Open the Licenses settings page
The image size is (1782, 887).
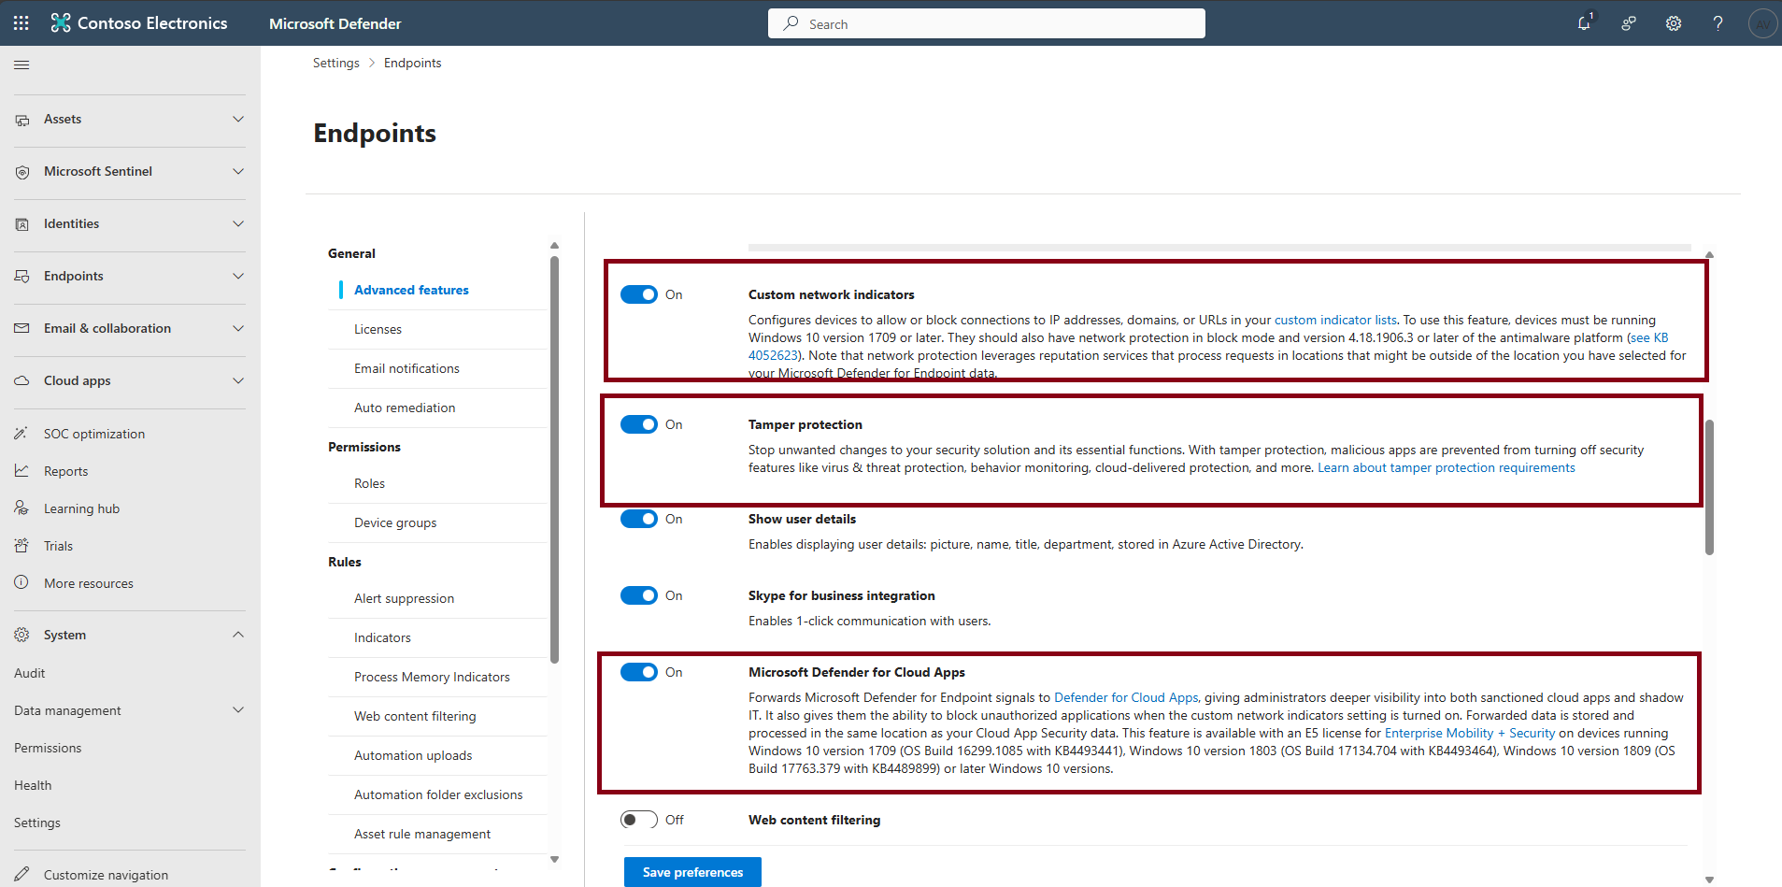[378, 329]
